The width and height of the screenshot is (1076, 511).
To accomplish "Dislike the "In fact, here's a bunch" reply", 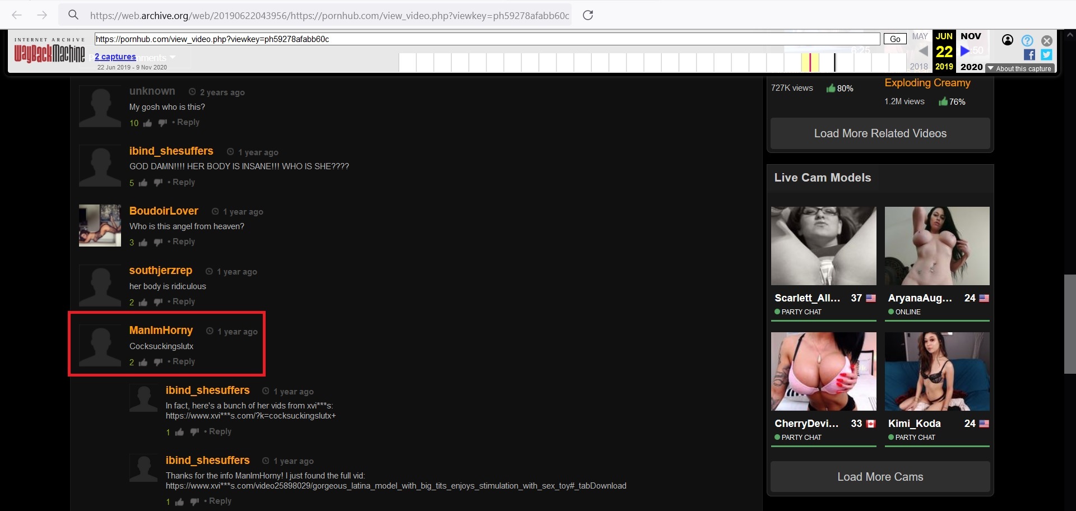I will pos(194,432).
